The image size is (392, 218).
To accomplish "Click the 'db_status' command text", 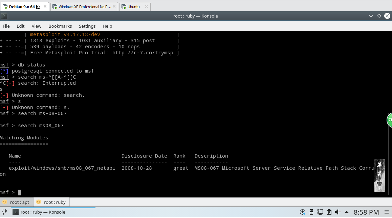I will click(x=31, y=65).
